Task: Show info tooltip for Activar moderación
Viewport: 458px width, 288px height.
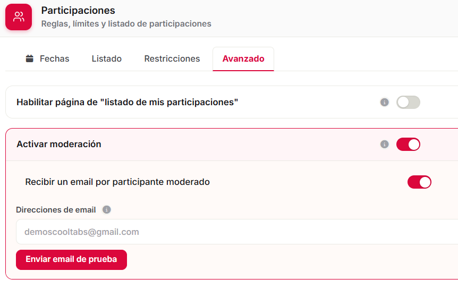Action: click(x=384, y=145)
